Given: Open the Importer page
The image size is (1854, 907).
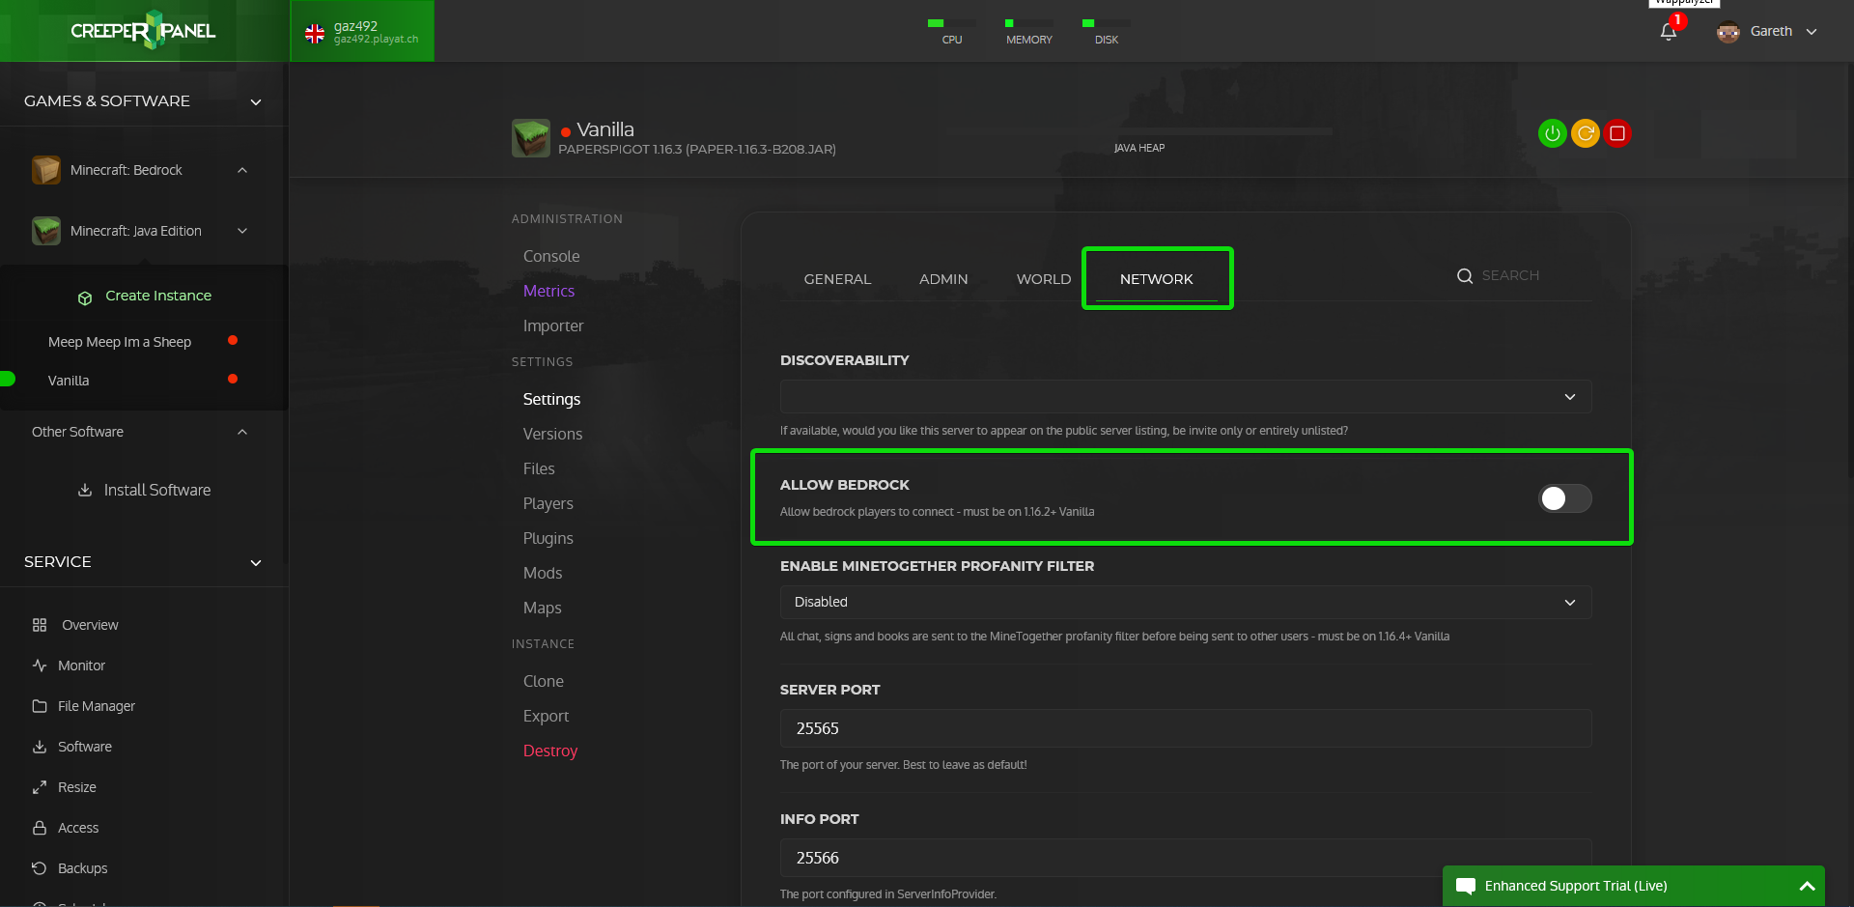Looking at the screenshot, I should 553,326.
